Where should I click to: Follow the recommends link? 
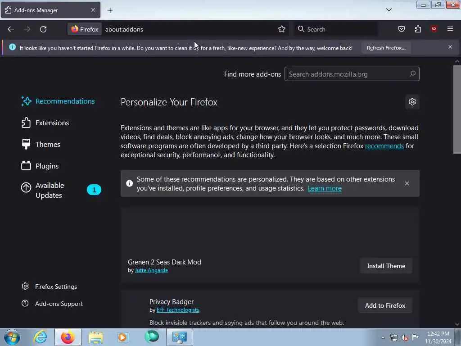pos(384,146)
